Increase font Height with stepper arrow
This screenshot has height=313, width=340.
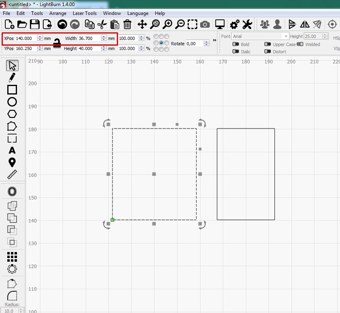point(325,34)
